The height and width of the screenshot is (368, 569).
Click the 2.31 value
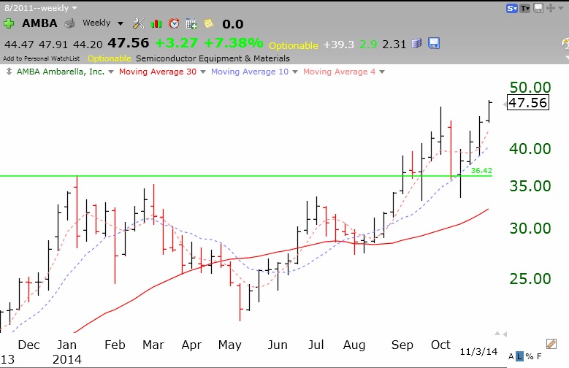tap(394, 45)
